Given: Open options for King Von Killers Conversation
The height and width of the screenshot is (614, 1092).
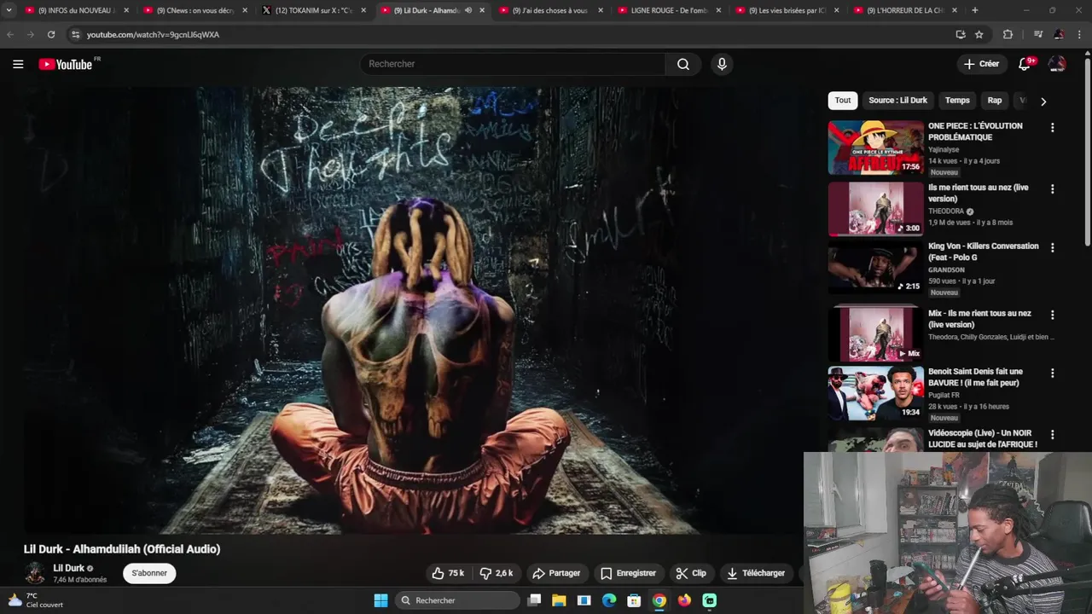Looking at the screenshot, I should (1052, 248).
